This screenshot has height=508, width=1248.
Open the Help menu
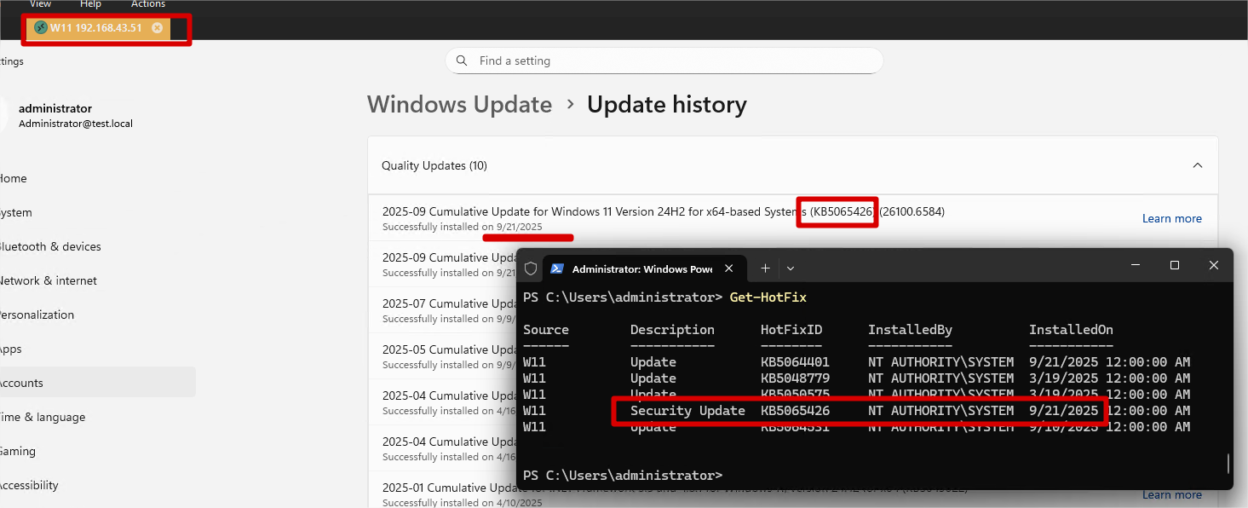90,4
